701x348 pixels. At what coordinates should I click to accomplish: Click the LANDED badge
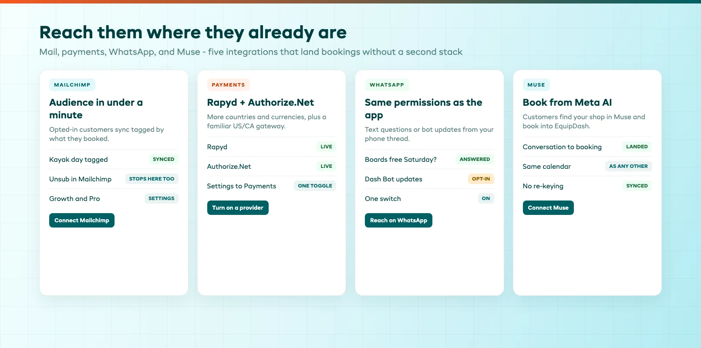click(637, 147)
